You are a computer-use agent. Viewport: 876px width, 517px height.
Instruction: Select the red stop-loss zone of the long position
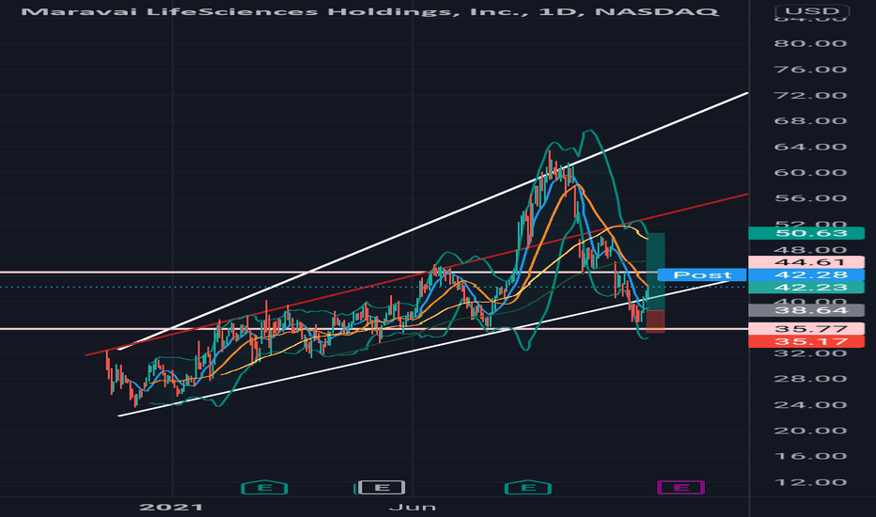(655, 321)
